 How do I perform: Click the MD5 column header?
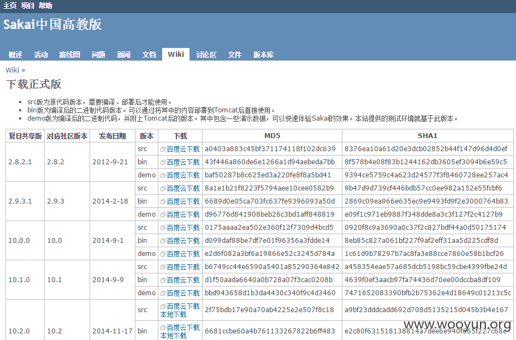[272, 136]
